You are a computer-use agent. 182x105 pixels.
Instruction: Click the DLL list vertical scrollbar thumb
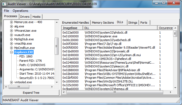175,34
